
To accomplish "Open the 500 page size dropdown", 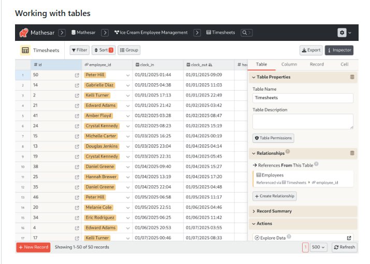I will pos(318,247).
